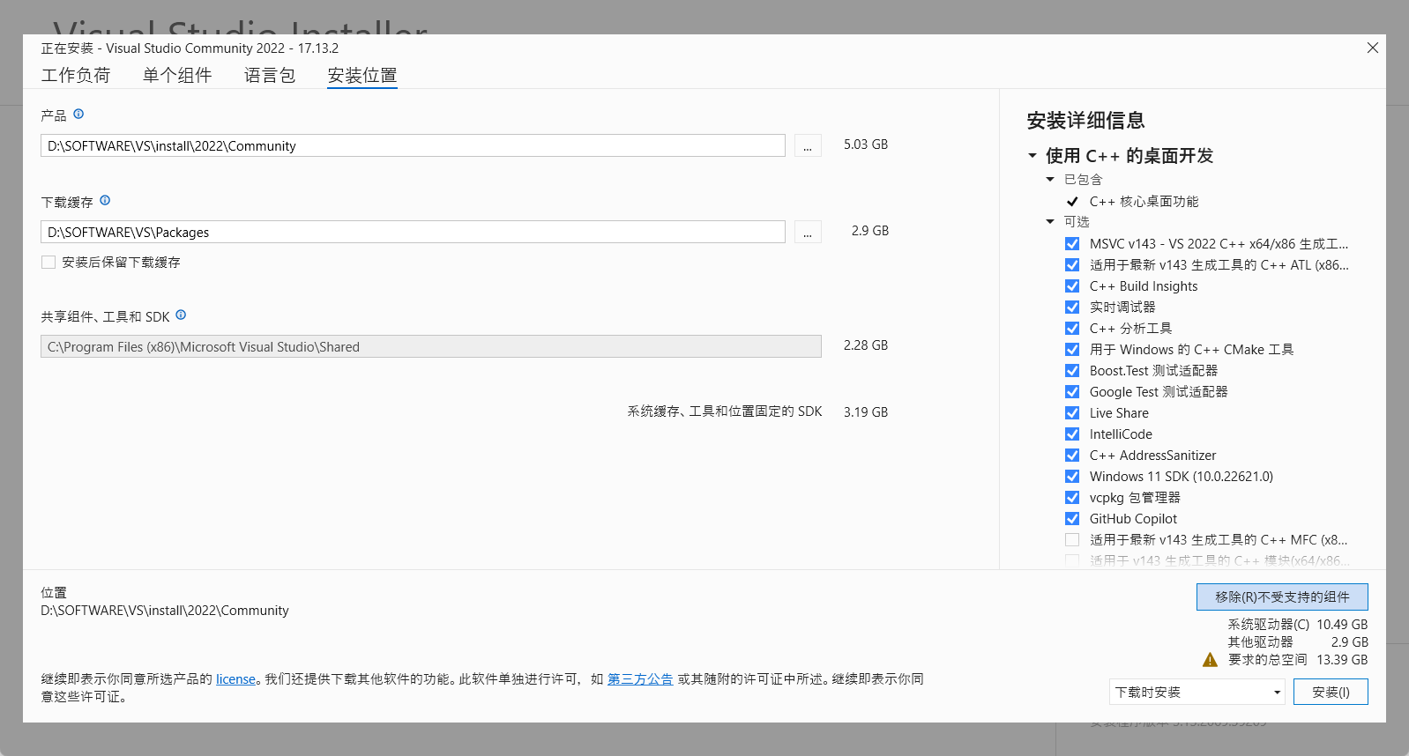The width and height of the screenshot is (1409, 756).
Task: Switch to the 工作负荷 tab
Action: [76, 76]
